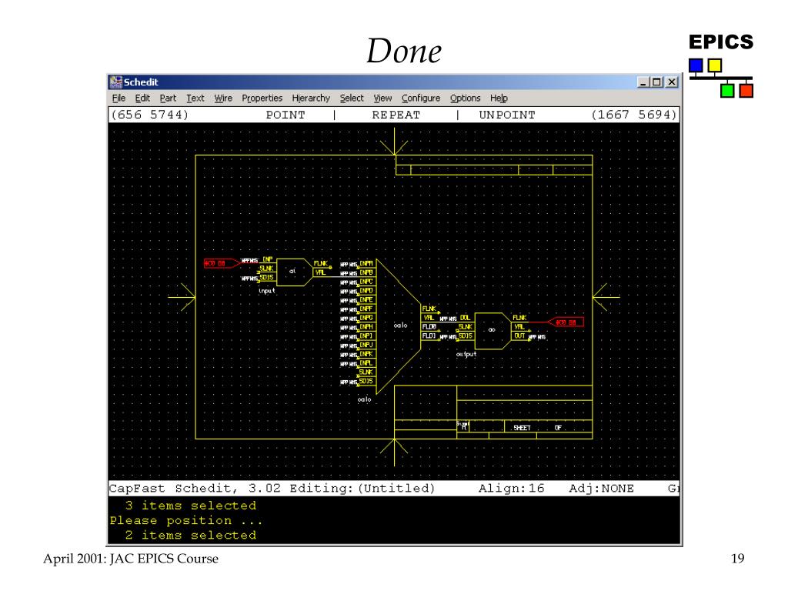Click the INPJ input port on calc
The width and height of the screenshot is (788, 591).
point(366,345)
